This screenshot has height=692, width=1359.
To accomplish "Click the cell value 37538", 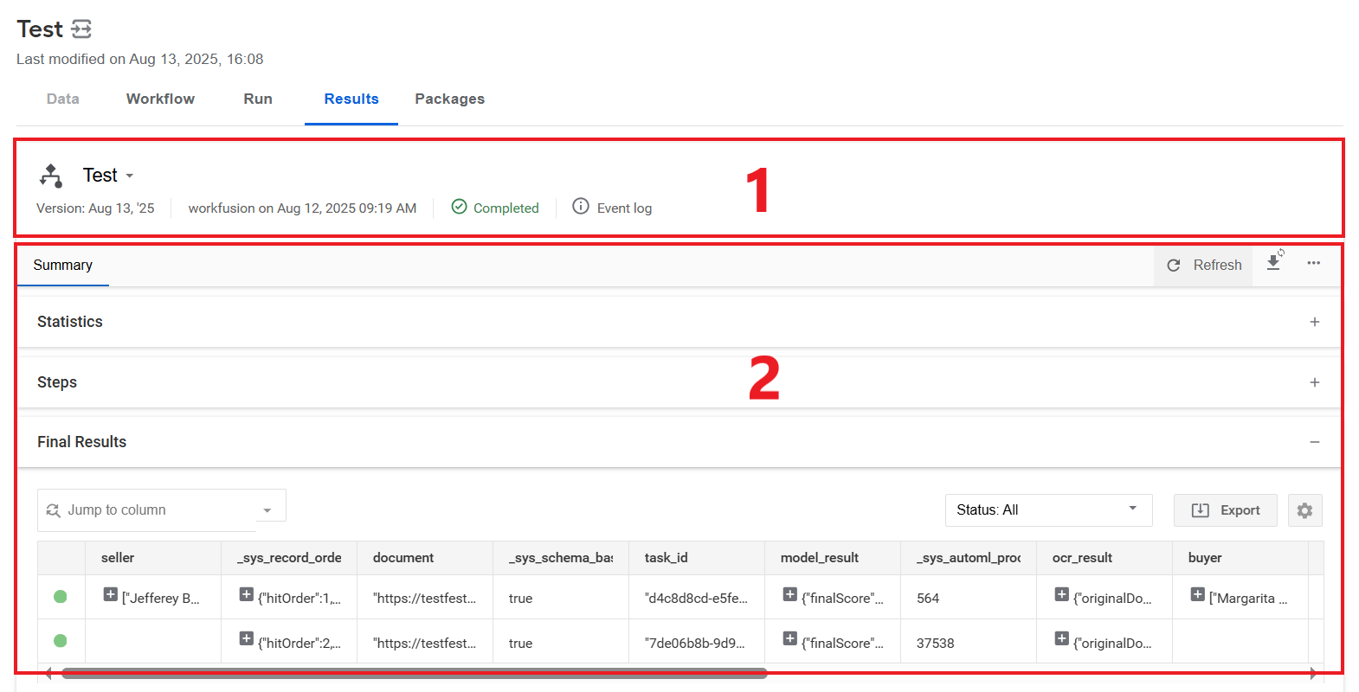I will point(936,644).
